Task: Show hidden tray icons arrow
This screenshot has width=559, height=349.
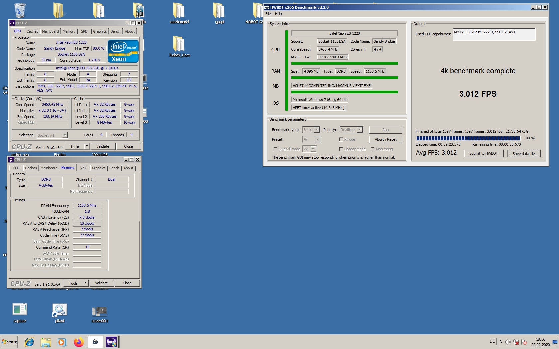Action: [501, 342]
